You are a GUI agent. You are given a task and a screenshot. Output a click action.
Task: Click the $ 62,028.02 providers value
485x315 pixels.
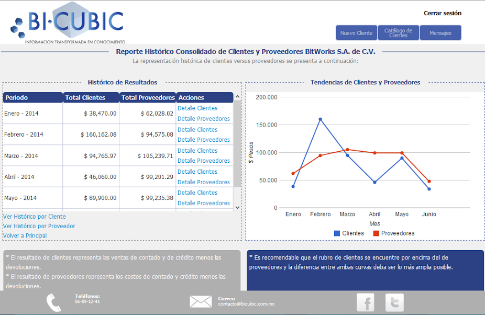(x=157, y=114)
